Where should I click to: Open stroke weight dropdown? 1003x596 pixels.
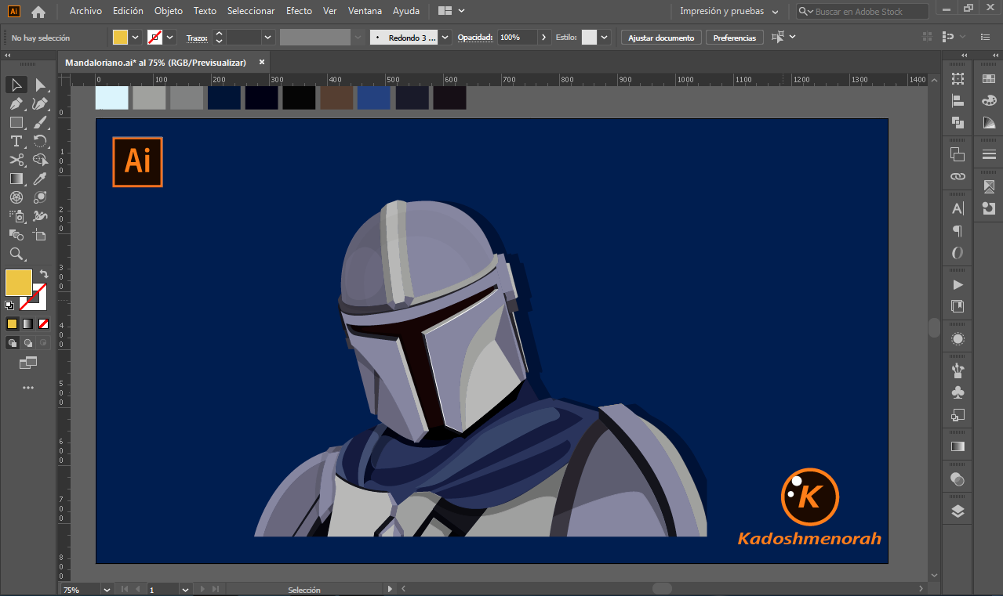(268, 37)
